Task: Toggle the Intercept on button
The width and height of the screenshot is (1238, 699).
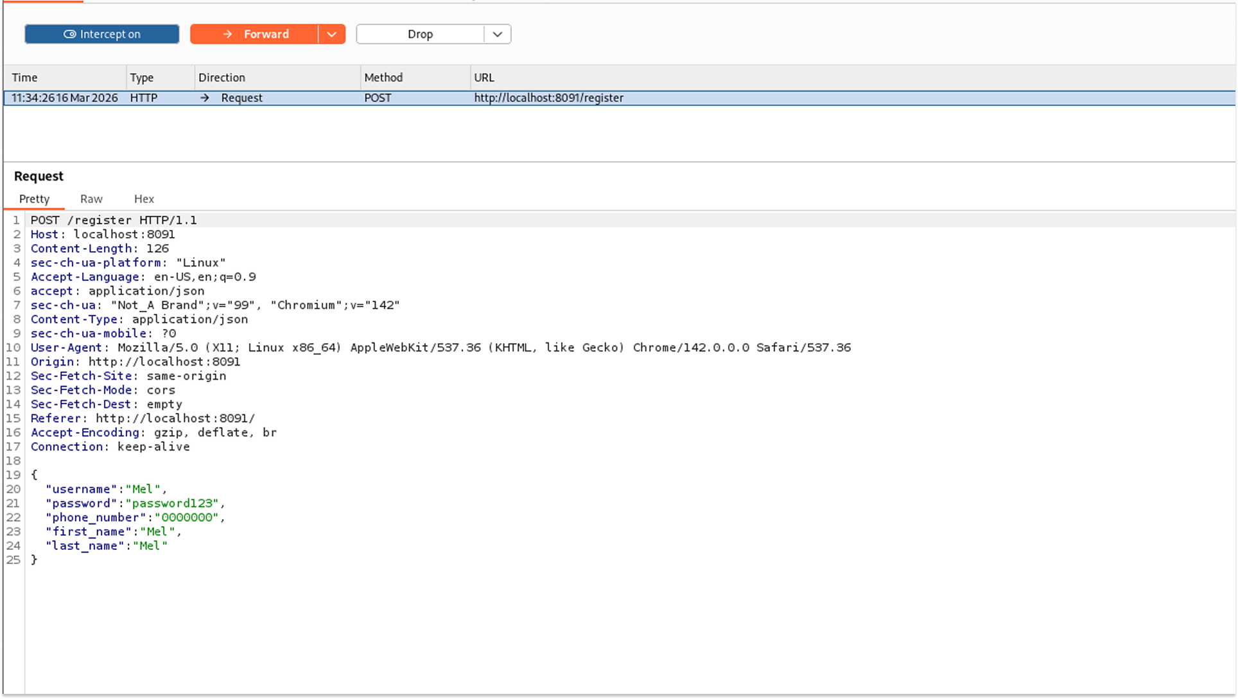Action: [x=102, y=34]
